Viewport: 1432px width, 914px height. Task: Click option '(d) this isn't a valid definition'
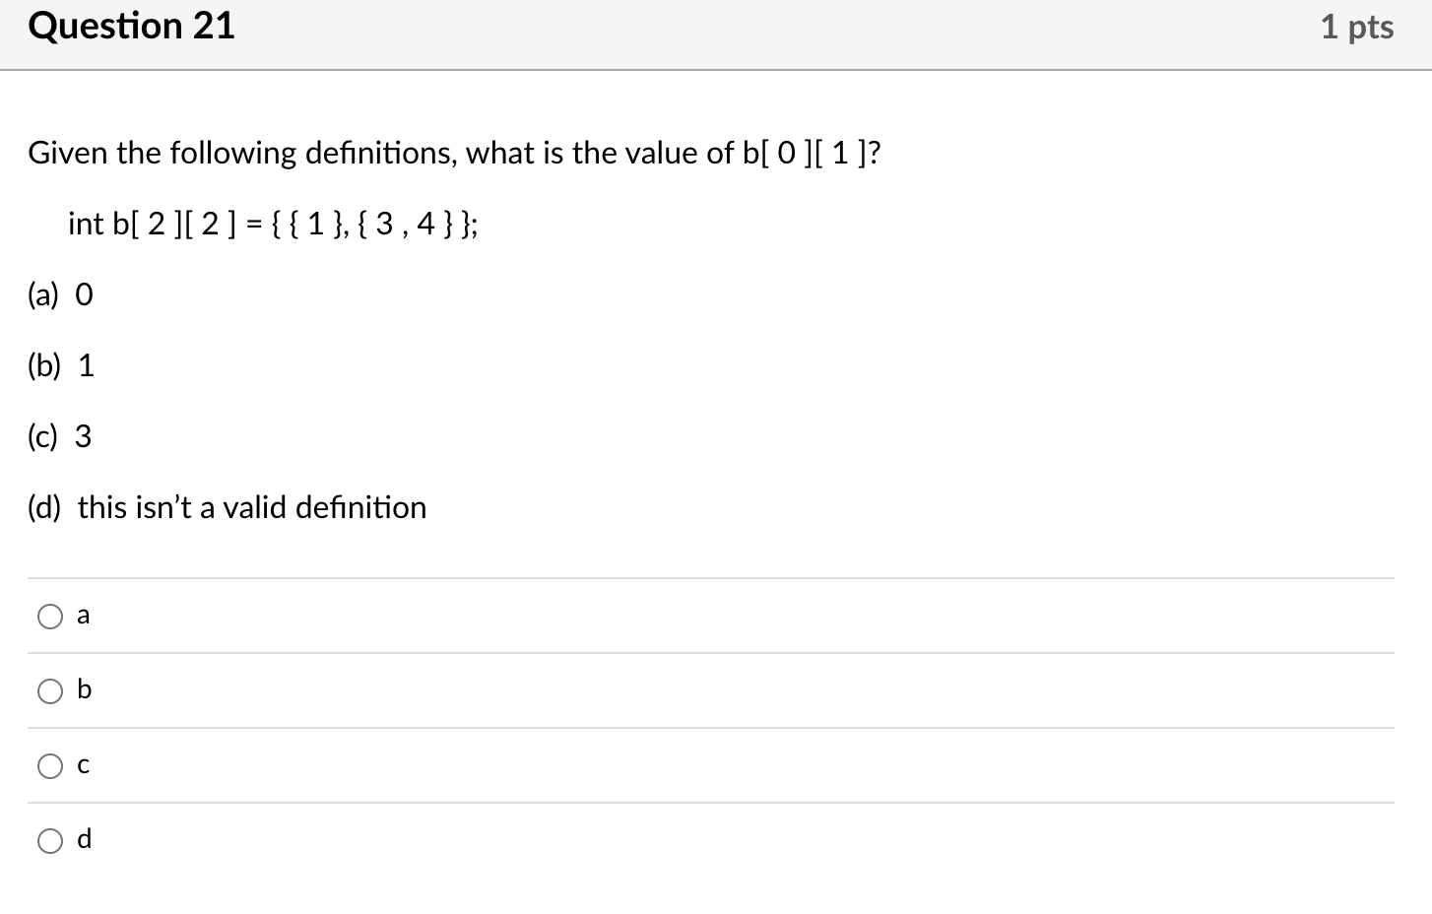coord(227,507)
